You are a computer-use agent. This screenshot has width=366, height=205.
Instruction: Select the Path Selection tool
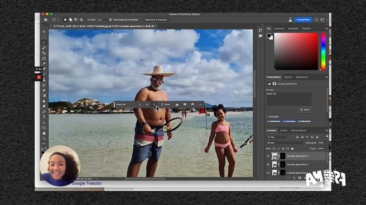(x=44, y=122)
